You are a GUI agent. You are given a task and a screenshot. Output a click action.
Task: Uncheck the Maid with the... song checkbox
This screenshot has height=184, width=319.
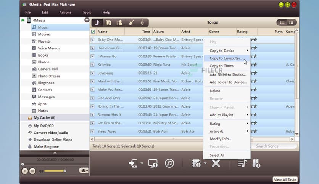click(93, 81)
